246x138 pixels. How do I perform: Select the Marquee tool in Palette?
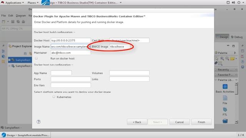220,63
